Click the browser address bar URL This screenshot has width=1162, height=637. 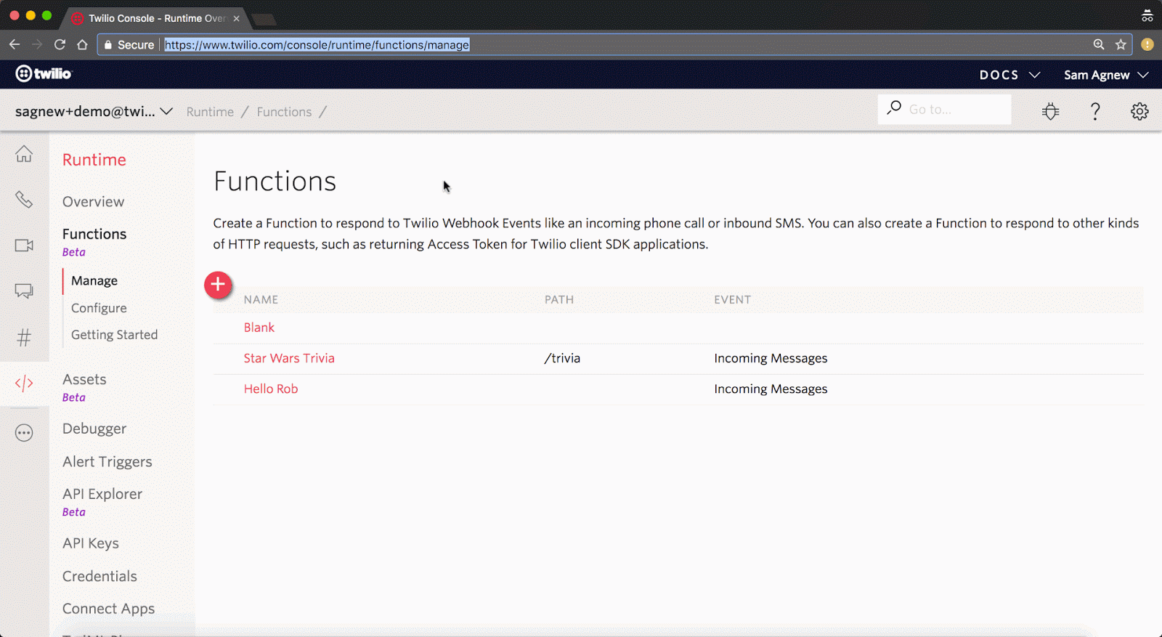(317, 44)
